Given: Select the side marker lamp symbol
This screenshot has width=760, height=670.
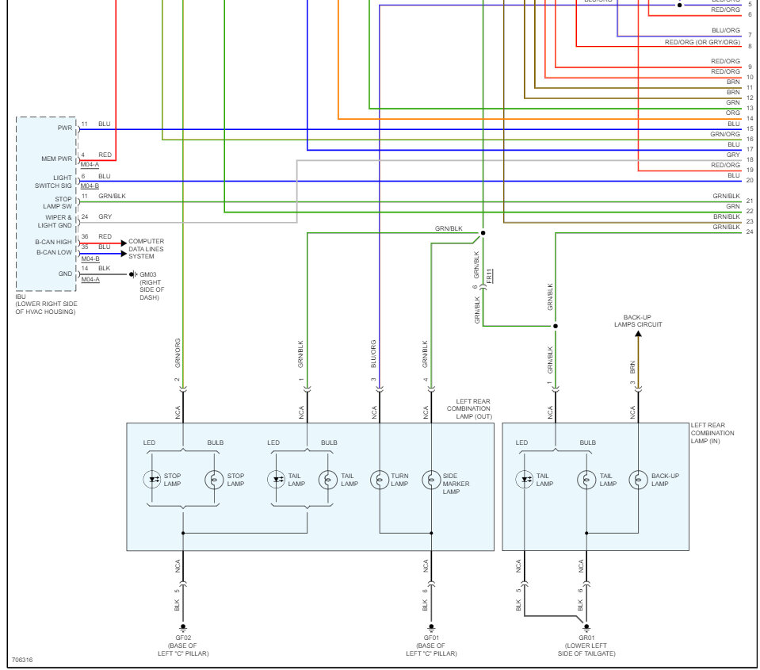Looking at the screenshot, I should point(431,480).
